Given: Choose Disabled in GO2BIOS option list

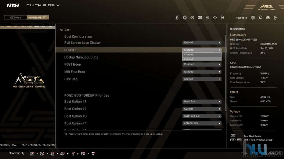Looking at the screenshot, I should [202, 55].
